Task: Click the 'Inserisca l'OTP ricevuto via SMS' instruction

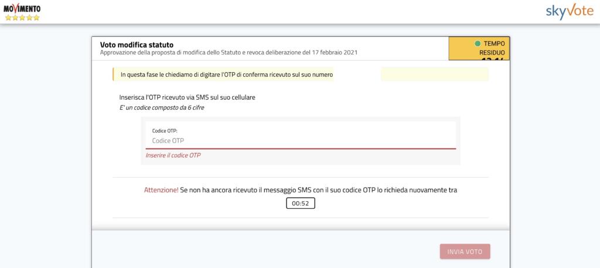Action: [x=187, y=97]
